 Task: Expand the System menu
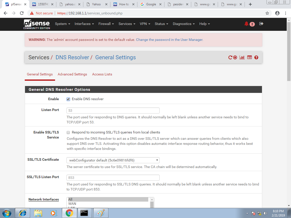[x=63, y=24]
